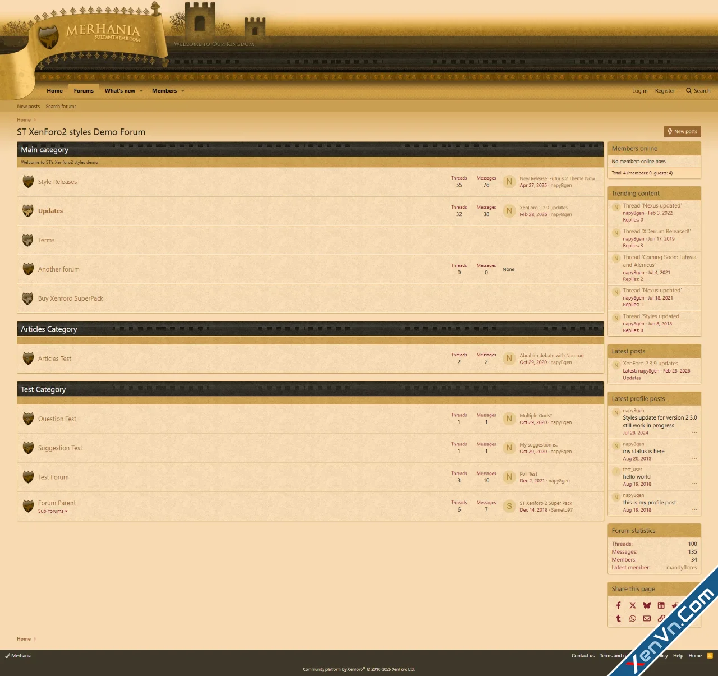Share the page via the Email envelope icon
This screenshot has height=676, width=718.
(x=647, y=618)
